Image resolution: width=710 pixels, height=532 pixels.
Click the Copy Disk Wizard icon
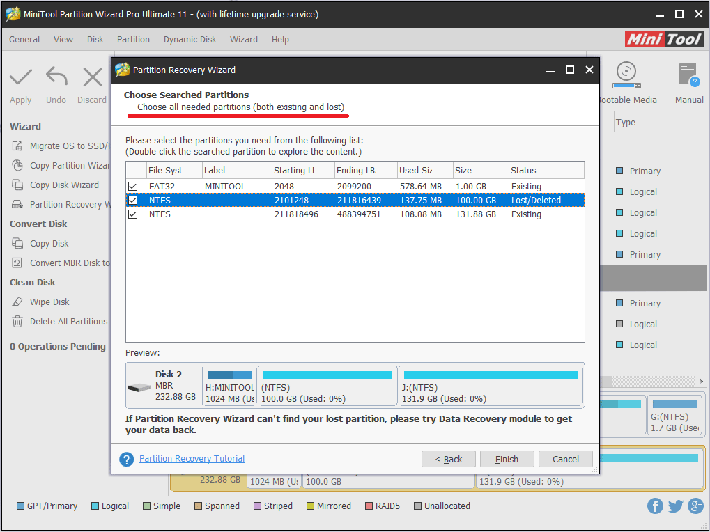click(x=17, y=185)
